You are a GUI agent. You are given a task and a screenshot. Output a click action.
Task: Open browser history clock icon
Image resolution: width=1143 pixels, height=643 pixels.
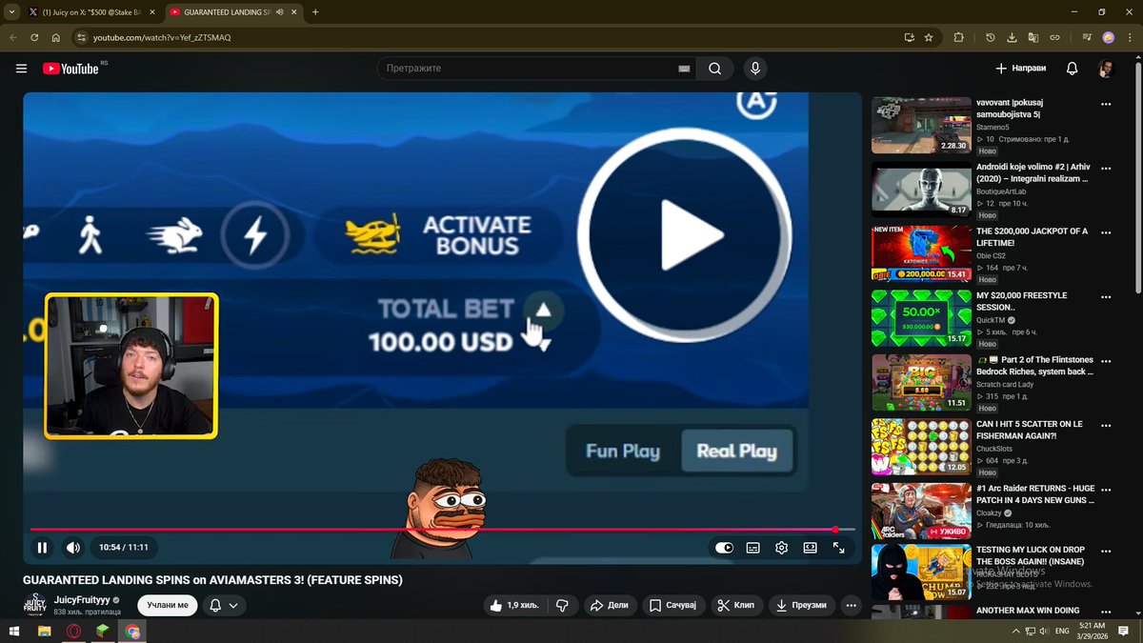click(991, 37)
